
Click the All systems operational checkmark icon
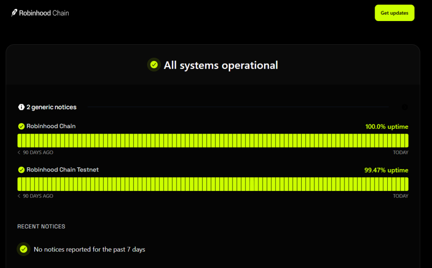click(154, 65)
